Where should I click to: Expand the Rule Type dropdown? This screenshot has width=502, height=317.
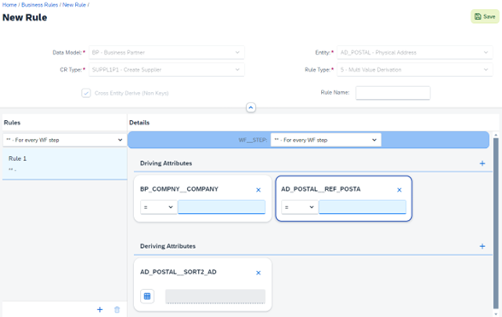[415, 70]
